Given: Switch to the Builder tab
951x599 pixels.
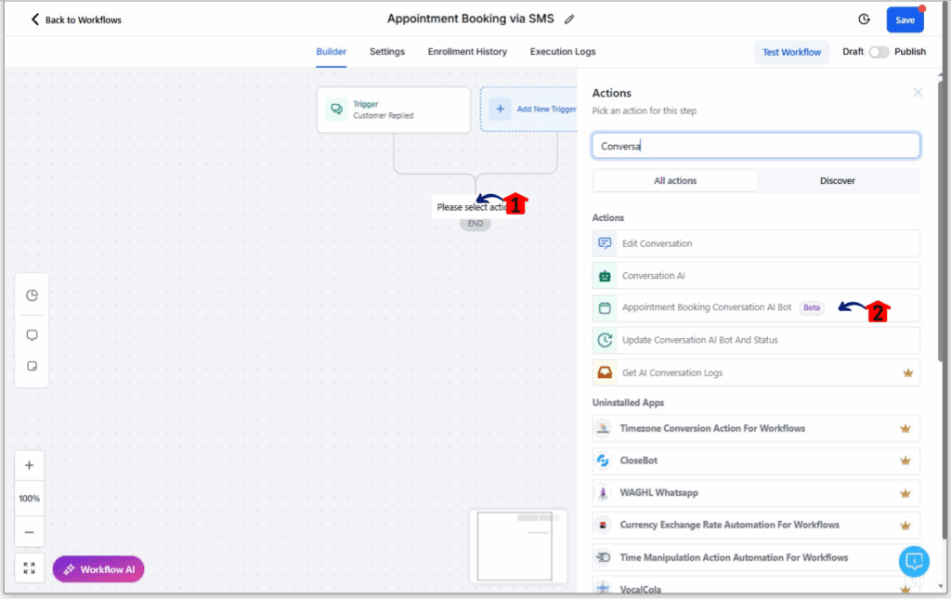Looking at the screenshot, I should coord(332,51).
